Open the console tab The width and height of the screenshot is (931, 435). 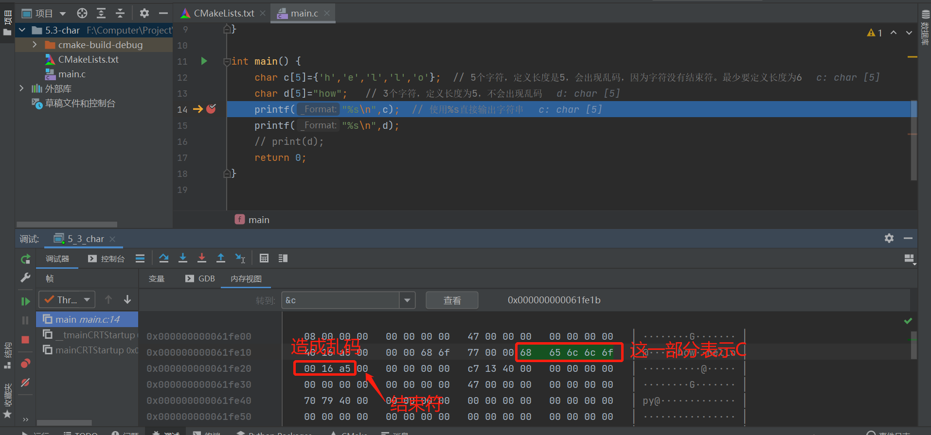pos(106,259)
